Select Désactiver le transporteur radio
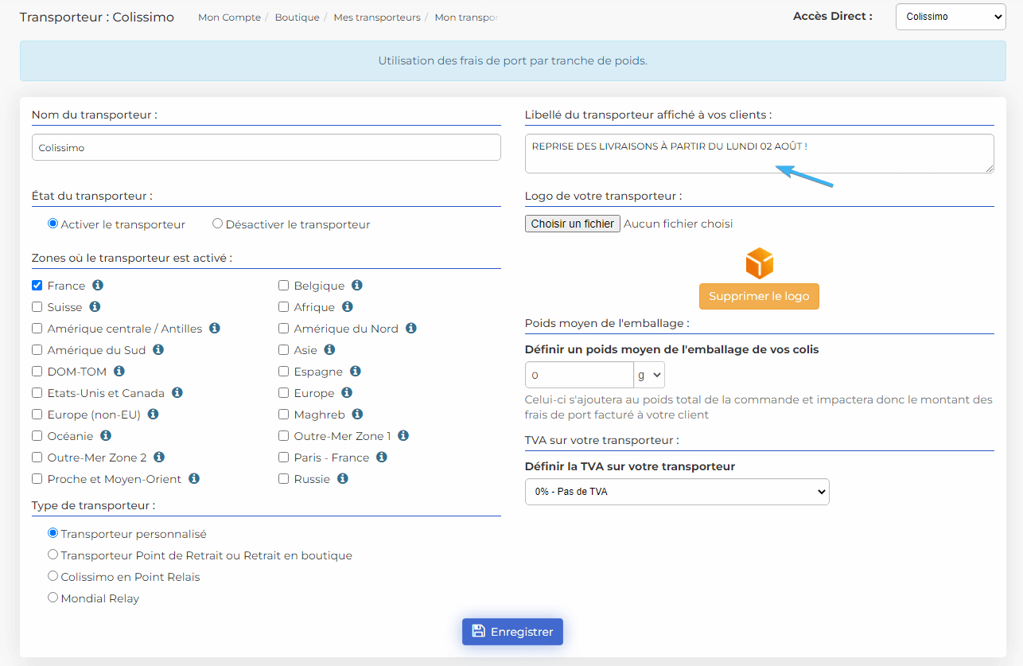The width and height of the screenshot is (1023, 666). [217, 224]
